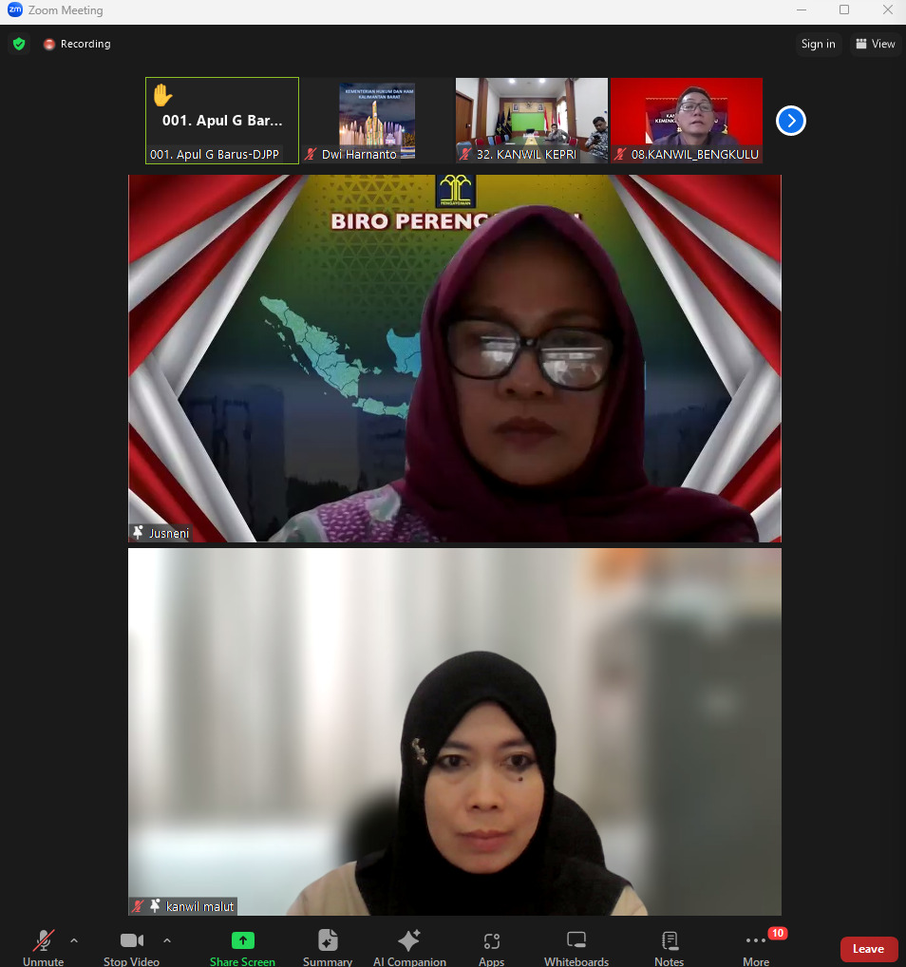906x967 pixels.
Task: Open the Share Screen option
Action: (x=242, y=946)
